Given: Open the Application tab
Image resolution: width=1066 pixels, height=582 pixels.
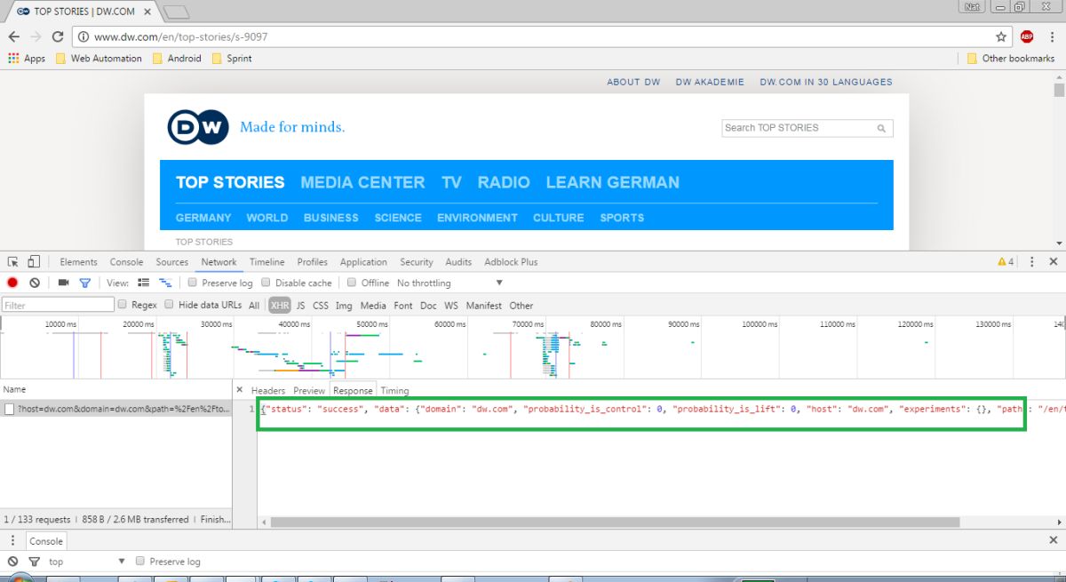Looking at the screenshot, I should tap(363, 262).
